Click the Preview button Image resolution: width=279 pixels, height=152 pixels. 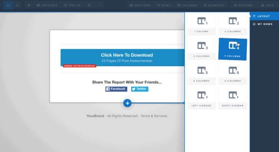[243, 5]
